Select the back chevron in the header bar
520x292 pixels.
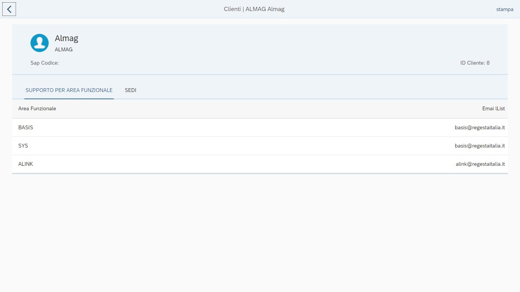(x=9, y=9)
